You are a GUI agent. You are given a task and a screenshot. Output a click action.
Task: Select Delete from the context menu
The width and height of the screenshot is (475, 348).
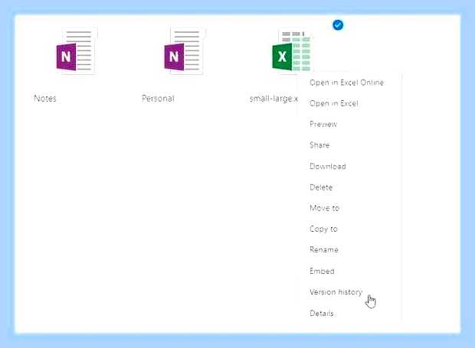coord(321,187)
